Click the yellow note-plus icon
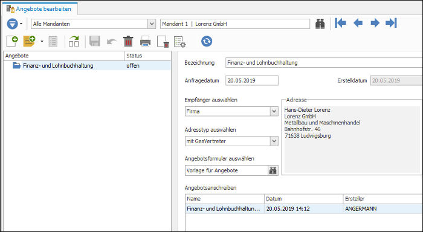This screenshot has width=423, height=232. click(29, 41)
